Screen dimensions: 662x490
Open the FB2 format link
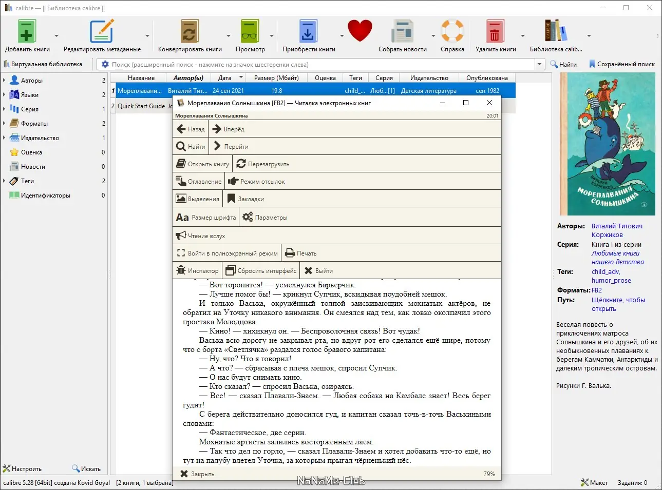(597, 290)
